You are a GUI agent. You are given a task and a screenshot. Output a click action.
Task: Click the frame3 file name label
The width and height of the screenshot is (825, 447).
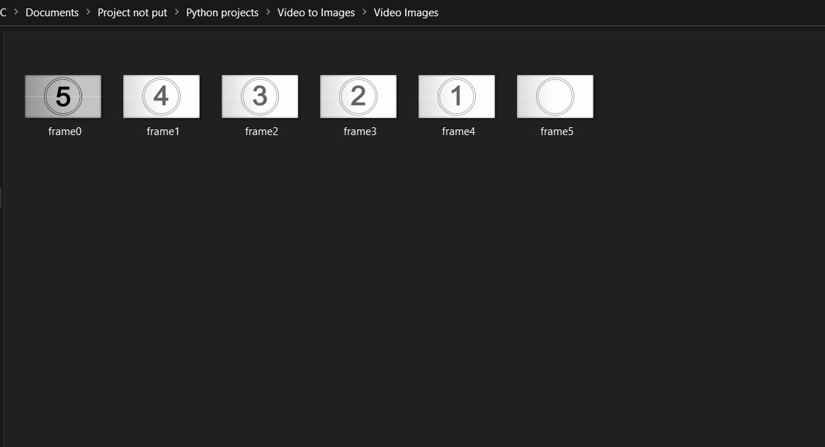pos(360,132)
